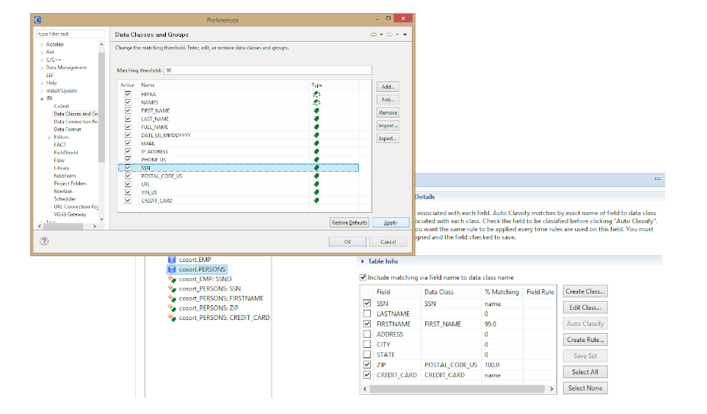Check the ADDRESS field checkbox

pos(367,334)
